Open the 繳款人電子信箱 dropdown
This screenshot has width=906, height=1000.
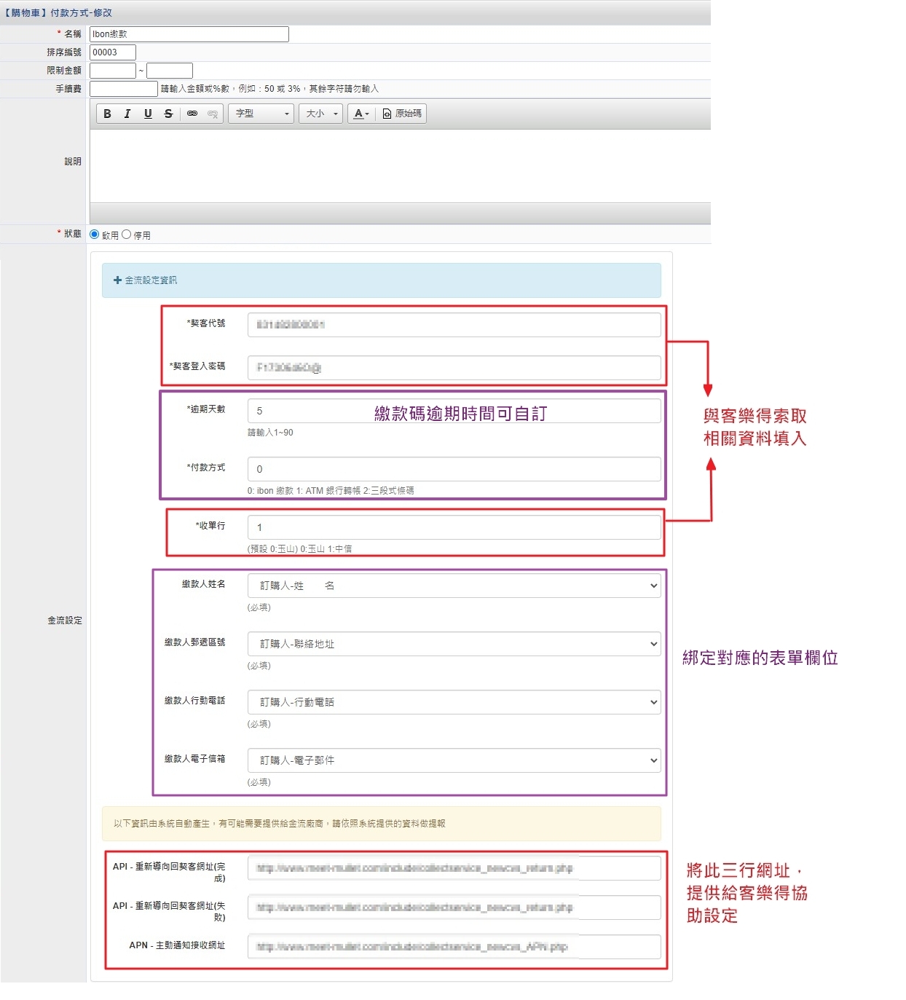tap(454, 760)
